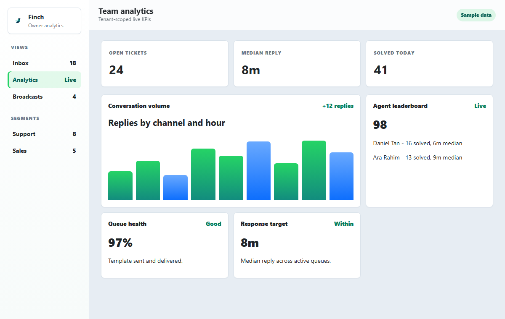The width and height of the screenshot is (505, 319).
Task: Click the Median Reply card showing 8m
Action: point(297,64)
